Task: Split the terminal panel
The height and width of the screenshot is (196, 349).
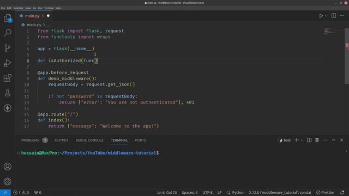Action: pyautogui.click(x=309, y=140)
